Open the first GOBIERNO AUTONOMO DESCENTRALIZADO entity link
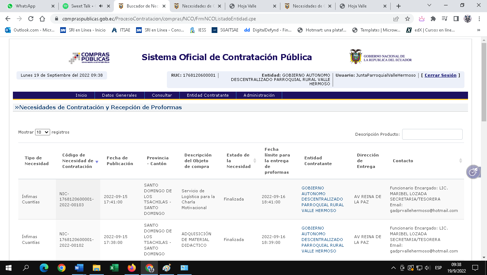The height and width of the screenshot is (275, 487). click(x=322, y=199)
